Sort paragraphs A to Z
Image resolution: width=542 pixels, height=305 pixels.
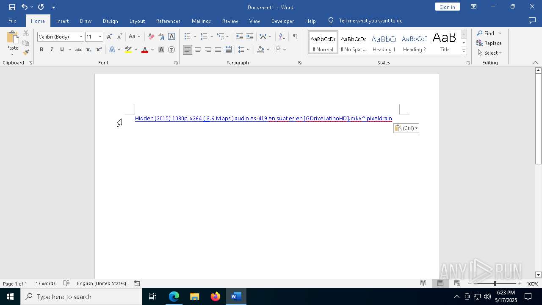pos(282,37)
